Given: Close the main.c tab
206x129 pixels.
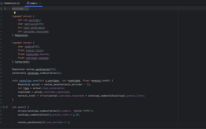Looking at the screenshot, I should [x=40, y=3].
